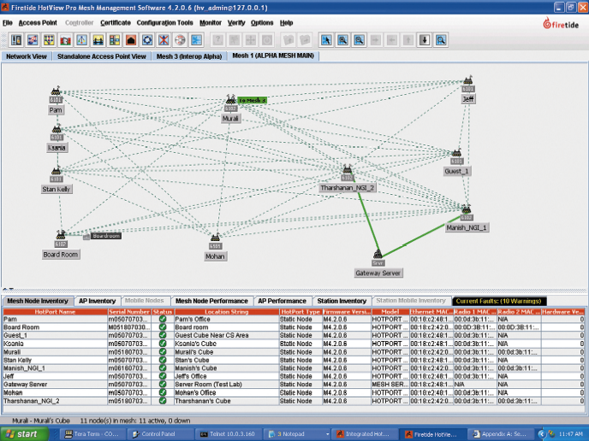This screenshot has height=441, width=589.
Task: Select the Board Room node icon
Action: click(61, 235)
